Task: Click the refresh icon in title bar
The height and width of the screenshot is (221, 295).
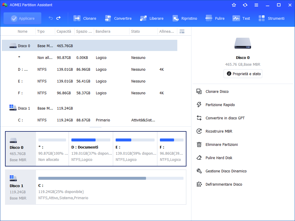Action: [x=245, y=5]
